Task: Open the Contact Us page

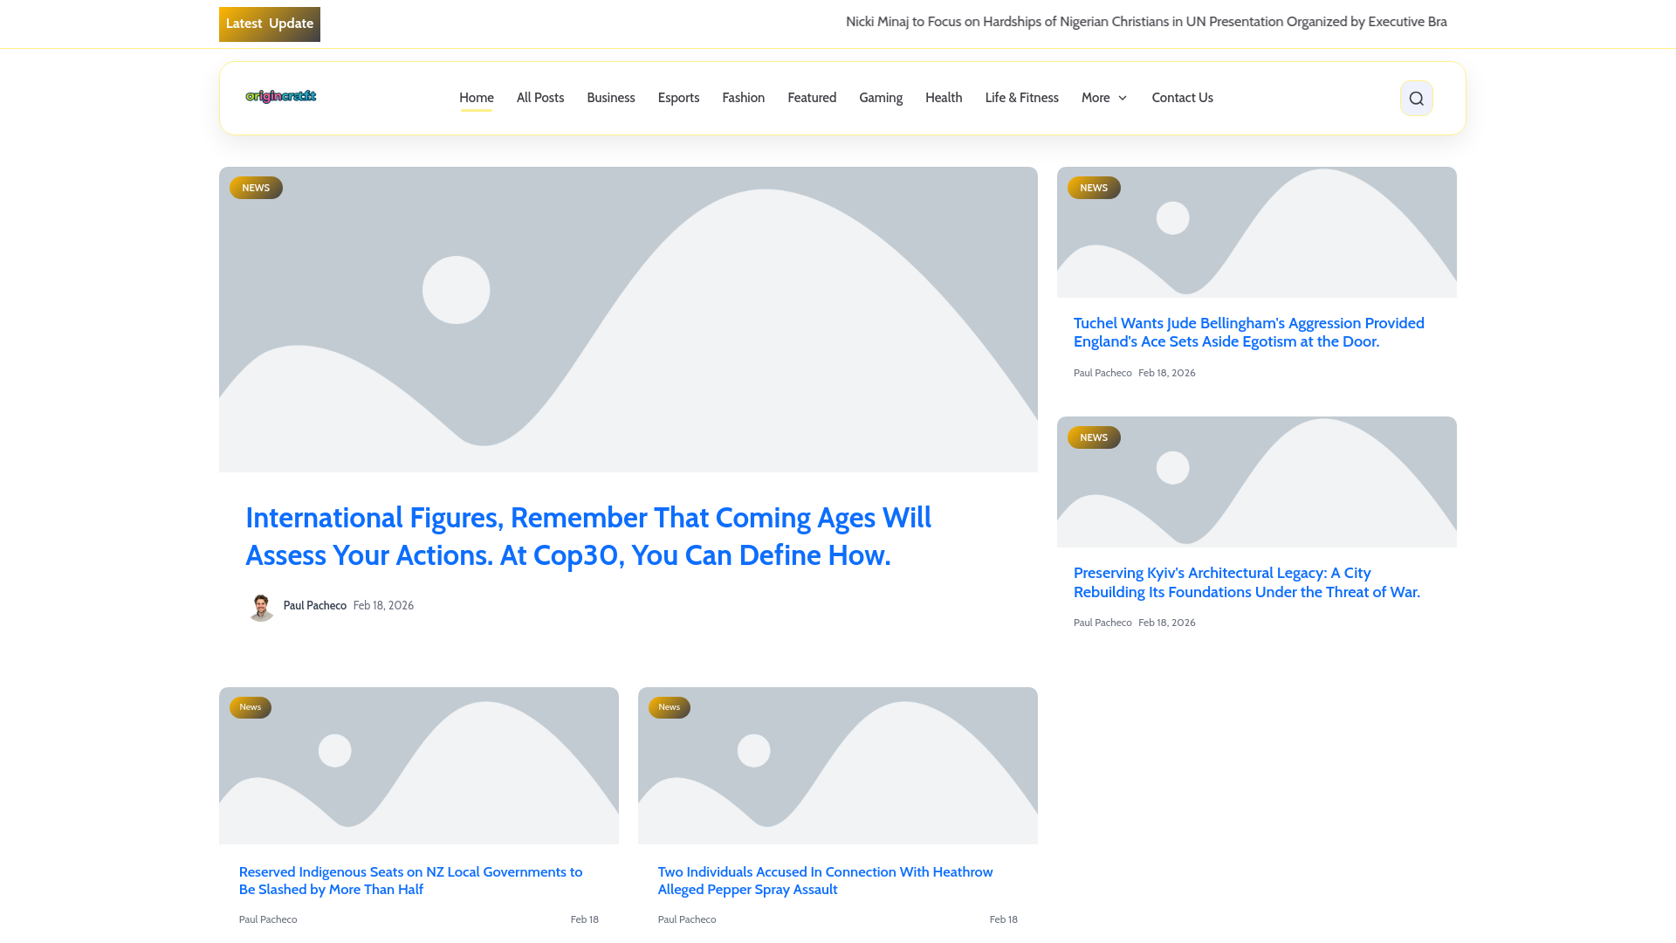Action: 1182,98
